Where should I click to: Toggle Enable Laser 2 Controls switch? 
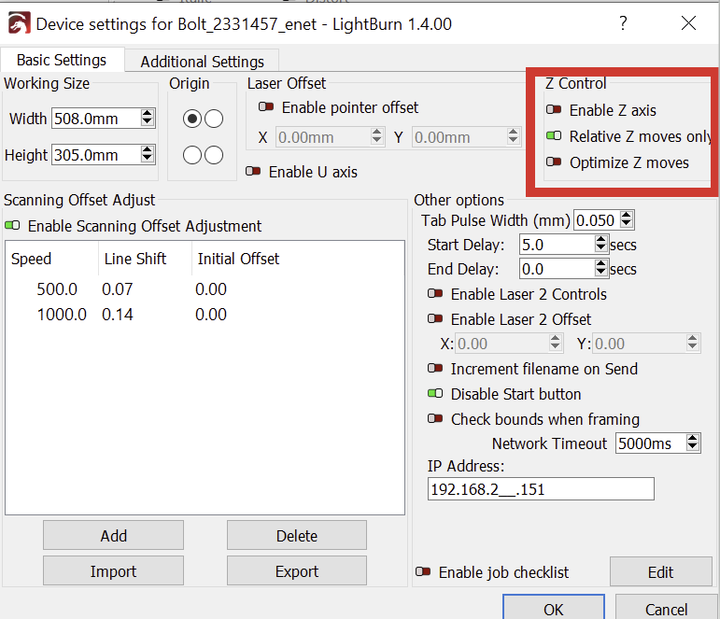coord(435,293)
